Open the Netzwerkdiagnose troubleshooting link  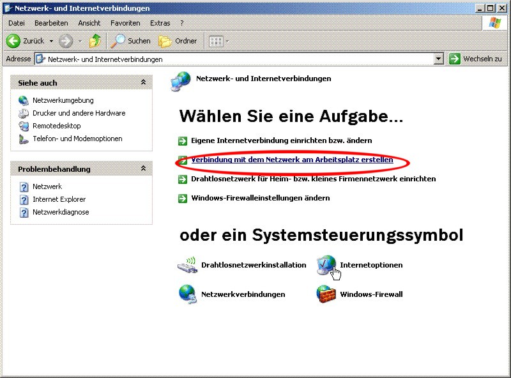[61, 212]
